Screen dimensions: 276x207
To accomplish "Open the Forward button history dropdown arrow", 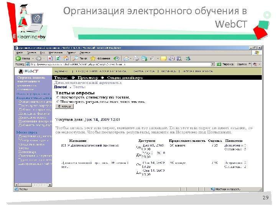I will [x=44, y=58].
